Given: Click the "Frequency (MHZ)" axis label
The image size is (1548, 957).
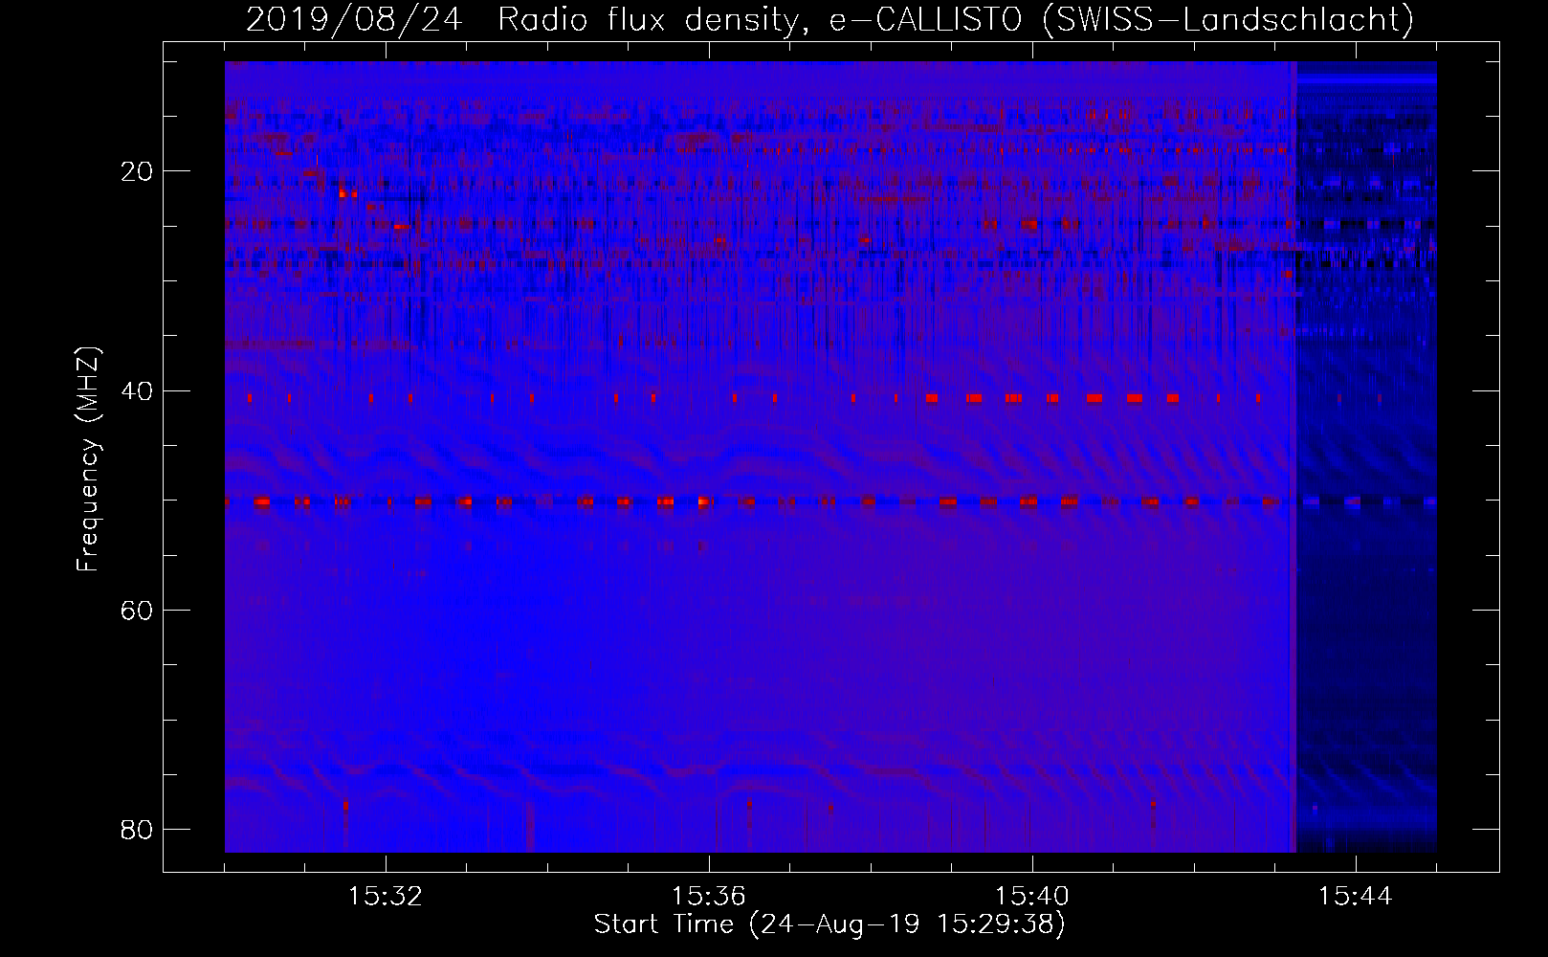Looking at the screenshot, I should click(88, 458).
